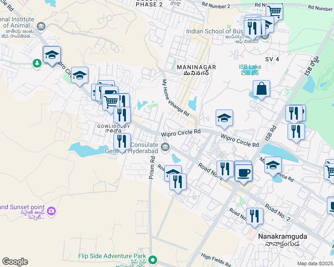Image resolution: width=334 pixels, height=267 pixels.
Task: Click the restaurant marker left of coffee cup marker
Action: point(225,170)
